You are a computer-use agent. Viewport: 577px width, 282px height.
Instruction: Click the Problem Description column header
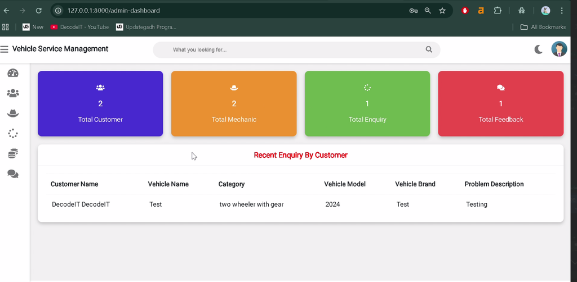tap(494, 184)
